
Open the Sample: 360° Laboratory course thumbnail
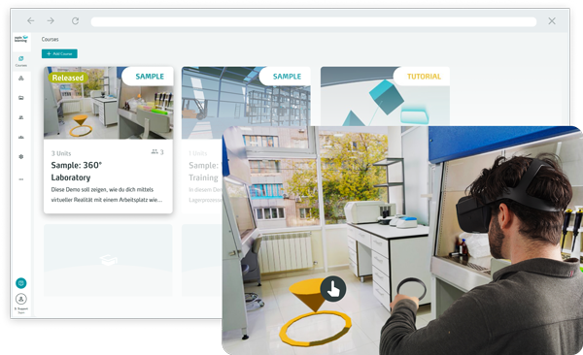108,103
